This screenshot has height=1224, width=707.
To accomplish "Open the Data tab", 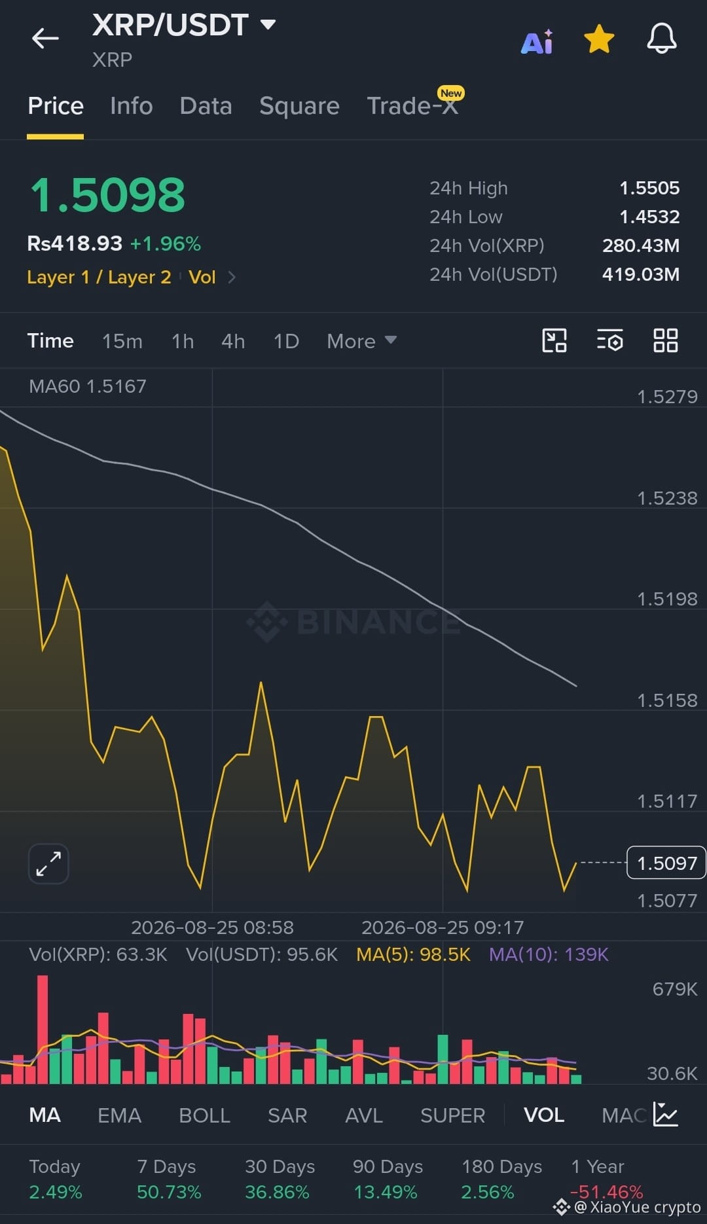I will (x=206, y=106).
